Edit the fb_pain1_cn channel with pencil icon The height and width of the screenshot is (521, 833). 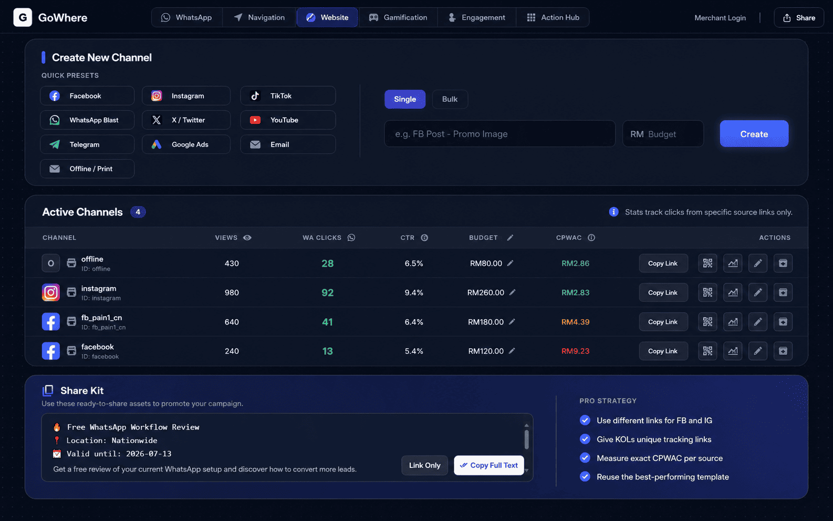pyautogui.click(x=758, y=322)
